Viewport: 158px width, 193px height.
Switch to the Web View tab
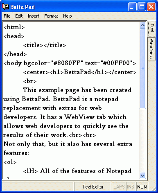151,49
